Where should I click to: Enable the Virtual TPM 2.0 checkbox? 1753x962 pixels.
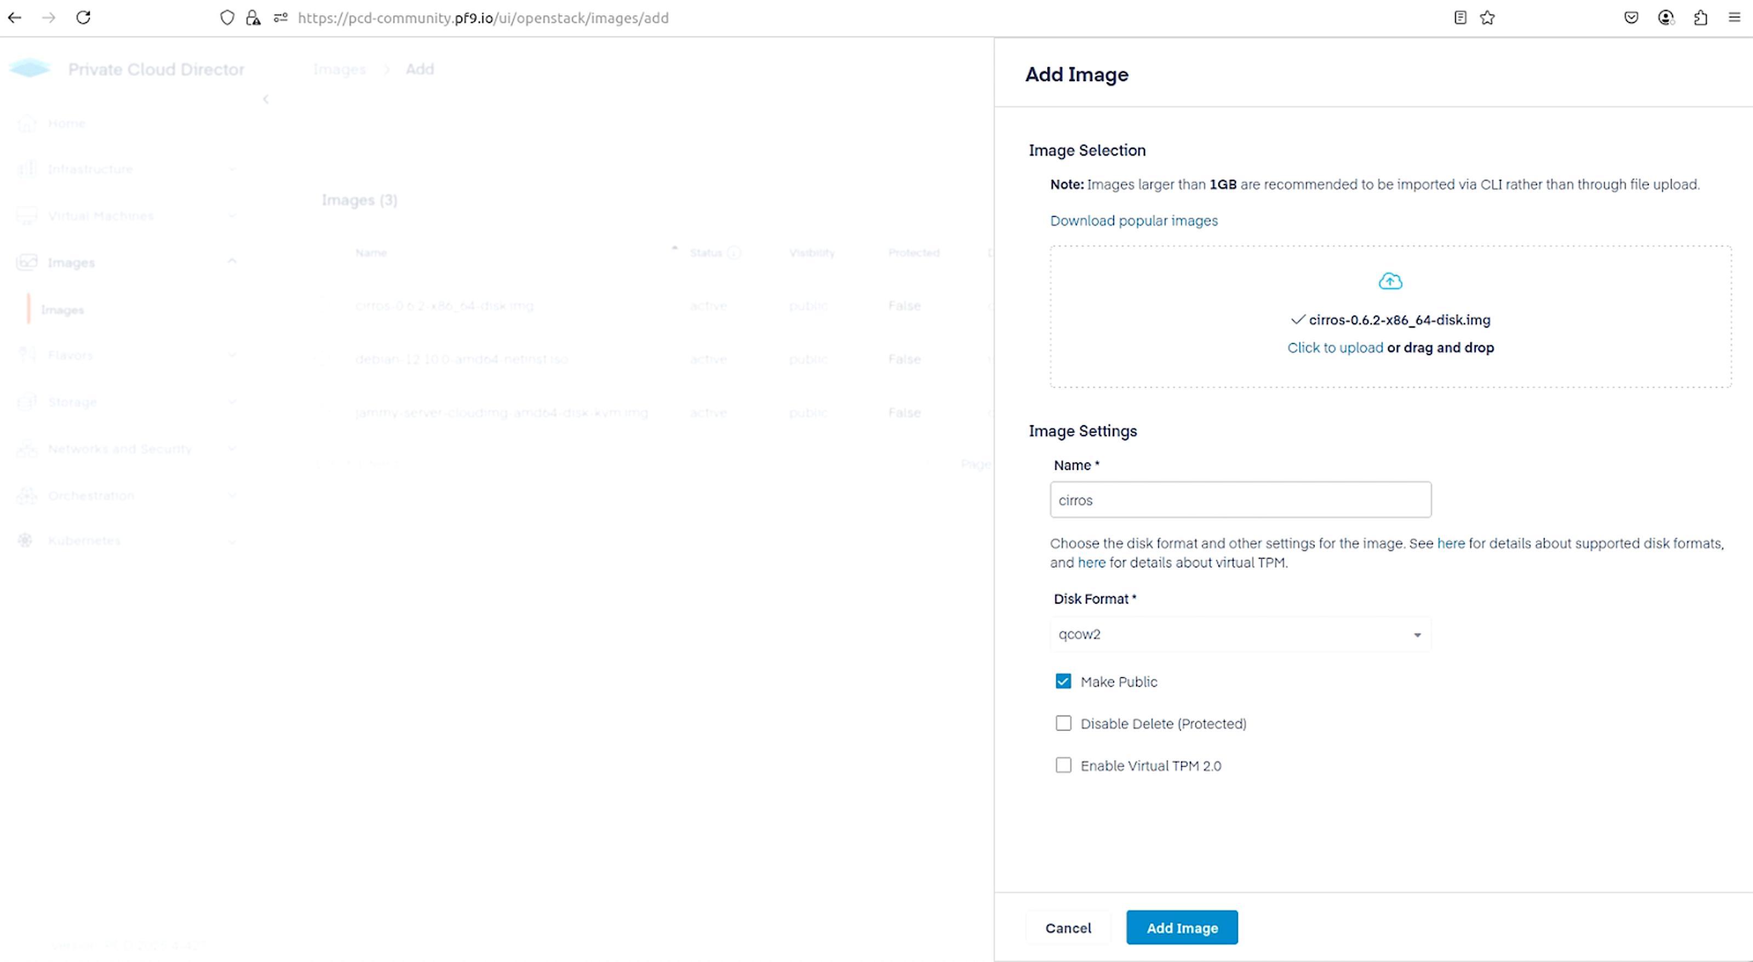(1063, 765)
